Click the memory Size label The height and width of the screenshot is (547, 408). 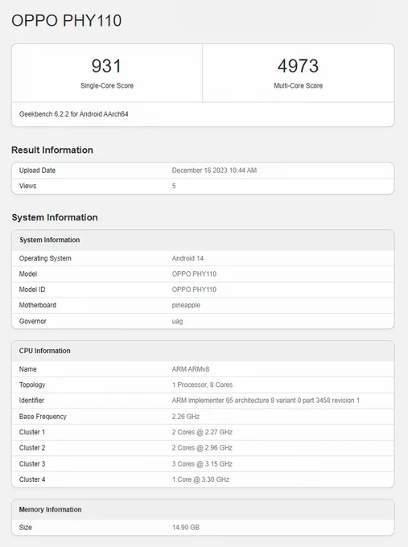click(x=26, y=528)
